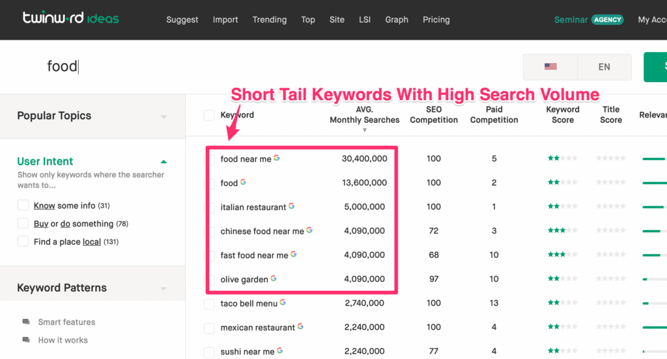Click the 2,740,000 monthly searches value
667x359 pixels.
(364, 303)
